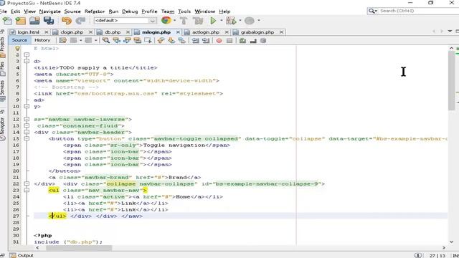This screenshot has height=258, width=459.
Task: Go to previous bookmark icon
Action: click(x=161, y=40)
